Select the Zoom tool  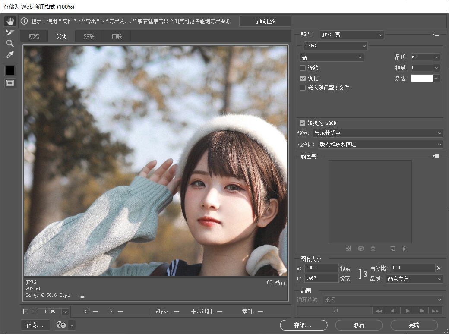click(10, 44)
